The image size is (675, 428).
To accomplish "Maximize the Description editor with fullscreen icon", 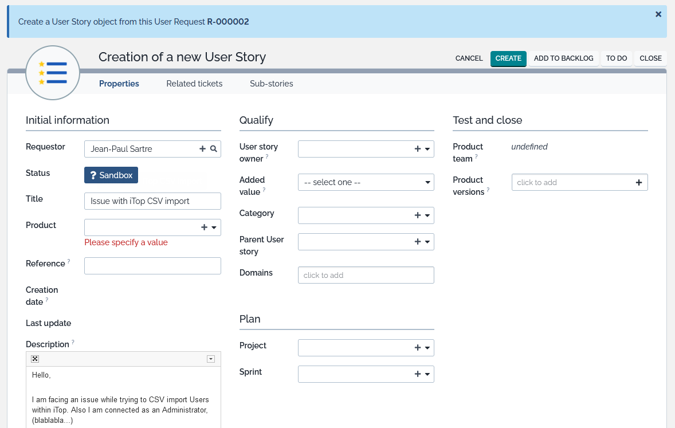I will pyautogui.click(x=35, y=359).
